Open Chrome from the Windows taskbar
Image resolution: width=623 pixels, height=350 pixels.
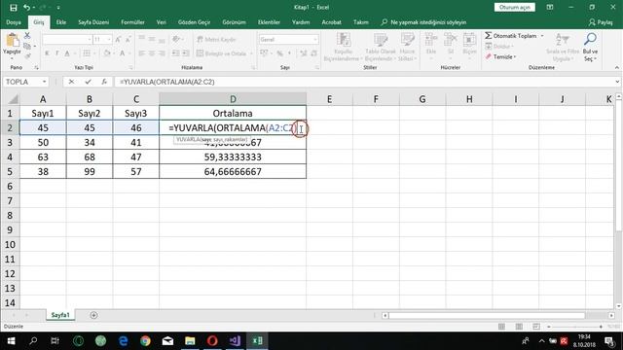coord(145,341)
